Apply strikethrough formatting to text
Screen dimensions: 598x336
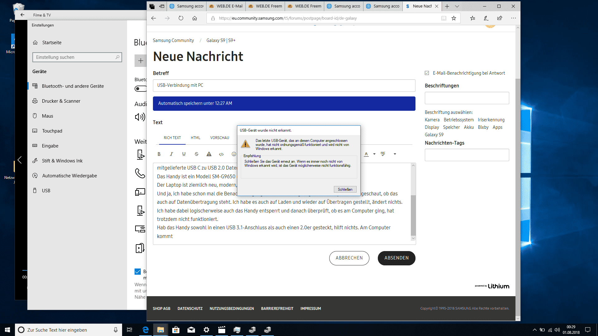[196, 154]
